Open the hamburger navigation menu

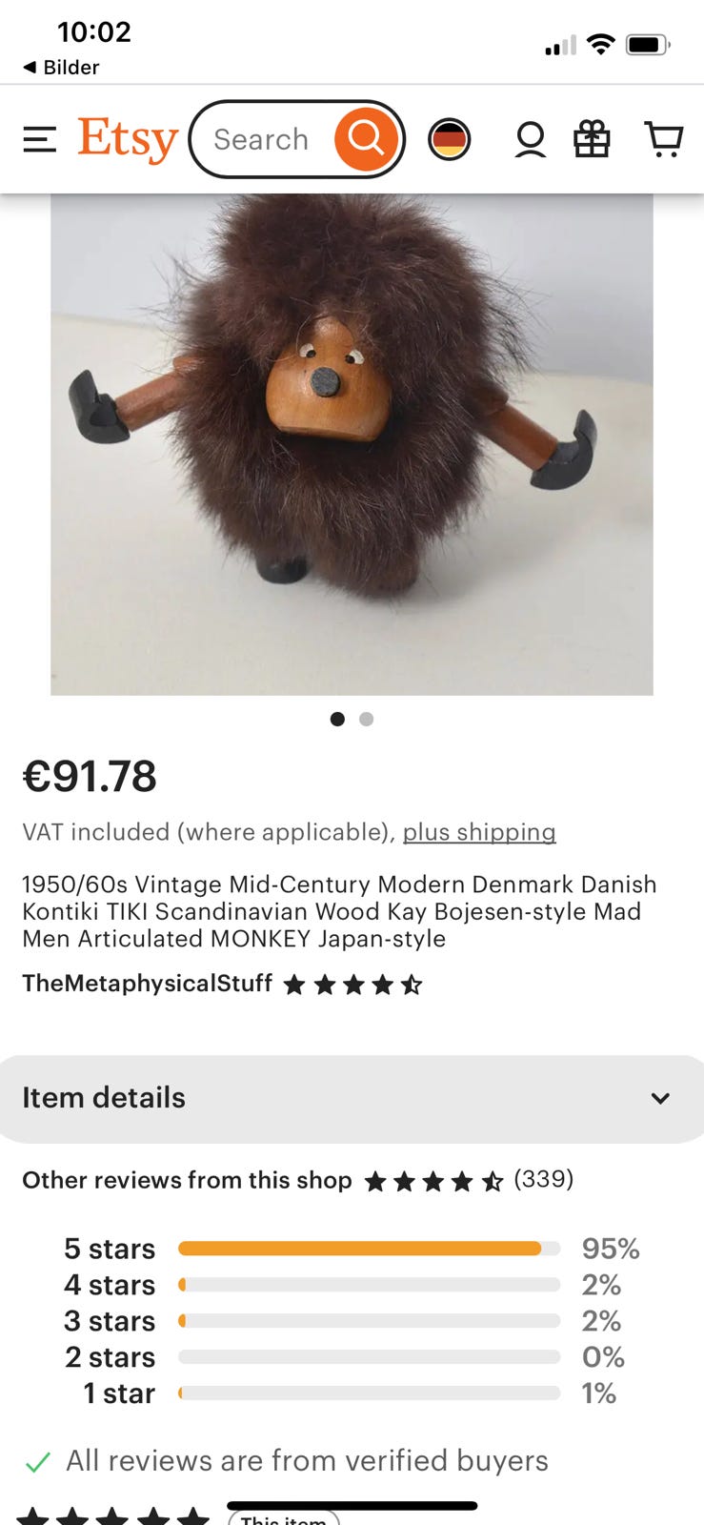click(40, 139)
